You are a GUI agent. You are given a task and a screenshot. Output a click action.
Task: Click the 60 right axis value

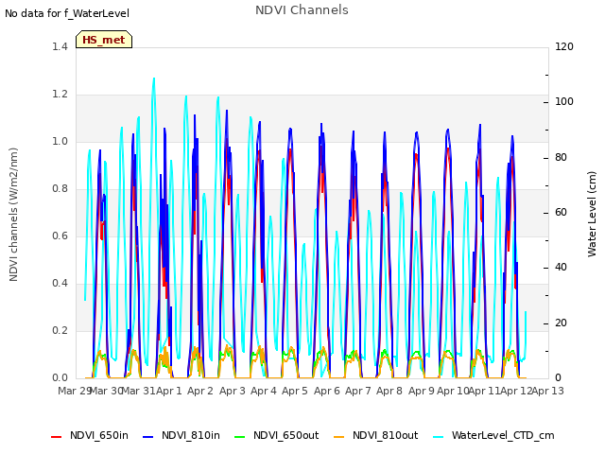tap(561, 212)
